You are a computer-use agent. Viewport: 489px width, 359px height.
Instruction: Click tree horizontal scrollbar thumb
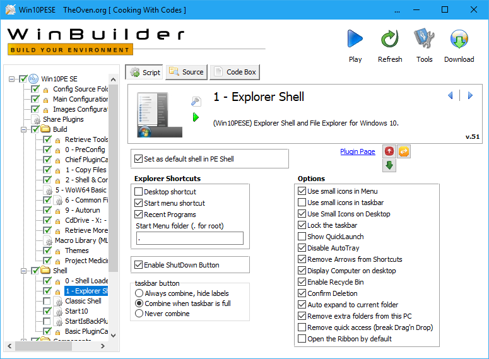coord(44,346)
